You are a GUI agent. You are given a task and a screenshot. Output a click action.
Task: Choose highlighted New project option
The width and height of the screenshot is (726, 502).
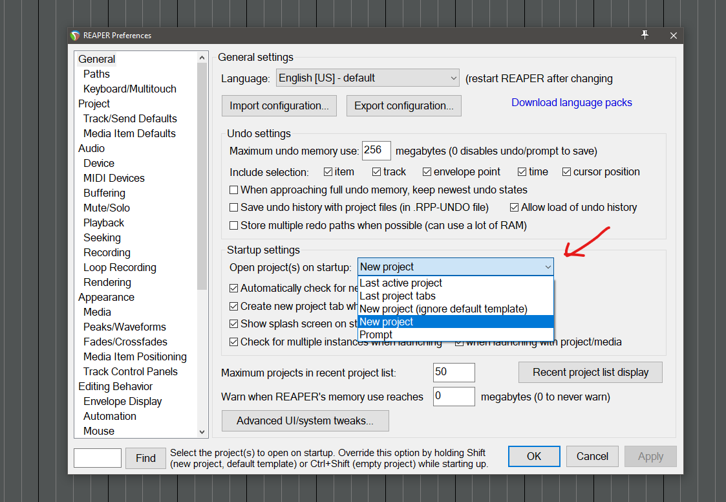click(456, 322)
